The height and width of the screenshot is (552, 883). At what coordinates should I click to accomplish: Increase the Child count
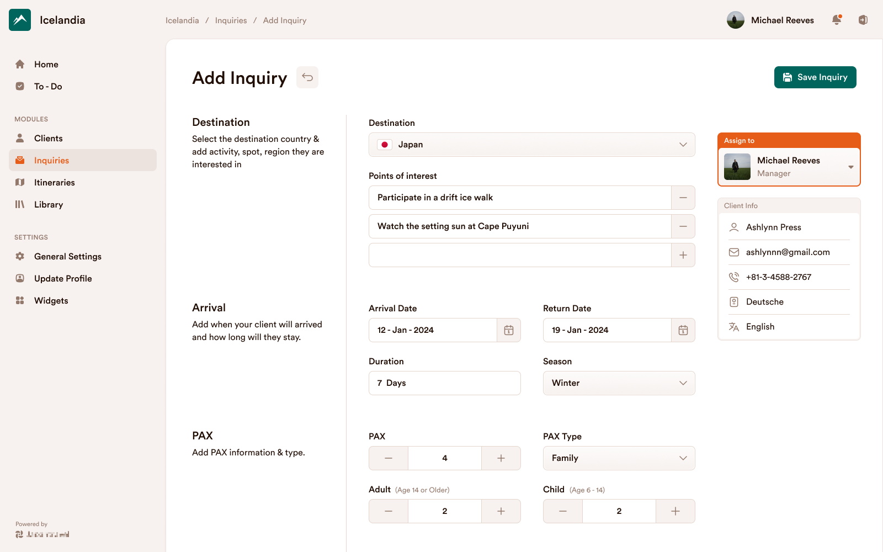coord(675,511)
